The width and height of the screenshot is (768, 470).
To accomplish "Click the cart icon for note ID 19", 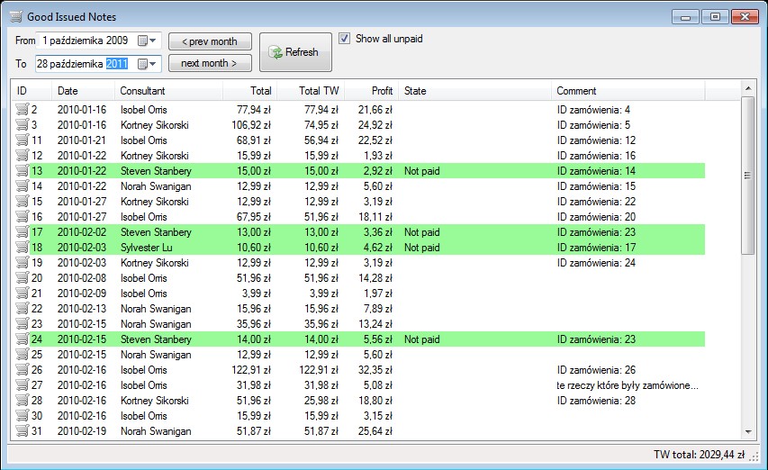I will (23, 262).
